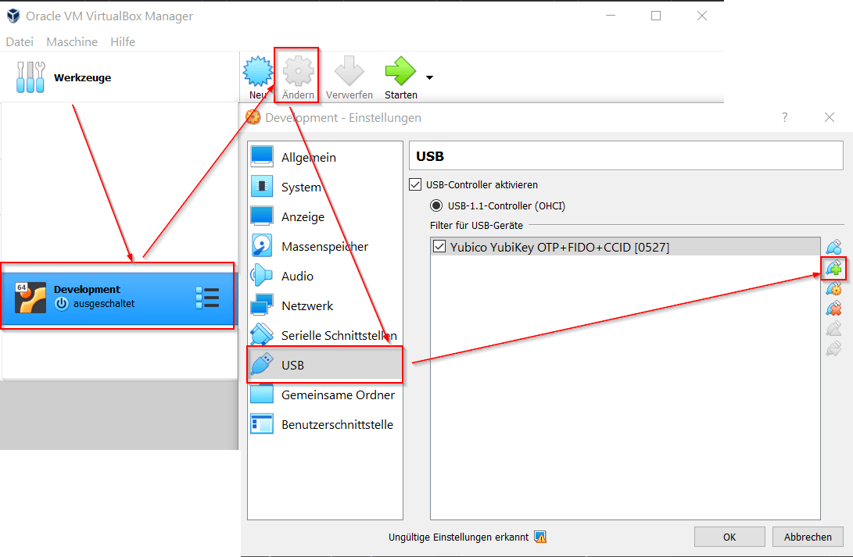
Task: Add USB filter from device icon
Action: click(x=833, y=269)
